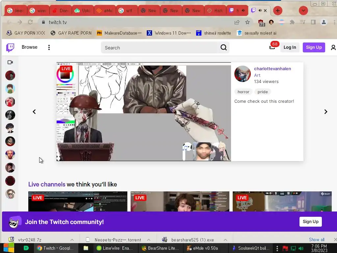Image resolution: width=337 pixels, height=253 pixels.
Task: Click the pride tag
Action: (263, 92)
